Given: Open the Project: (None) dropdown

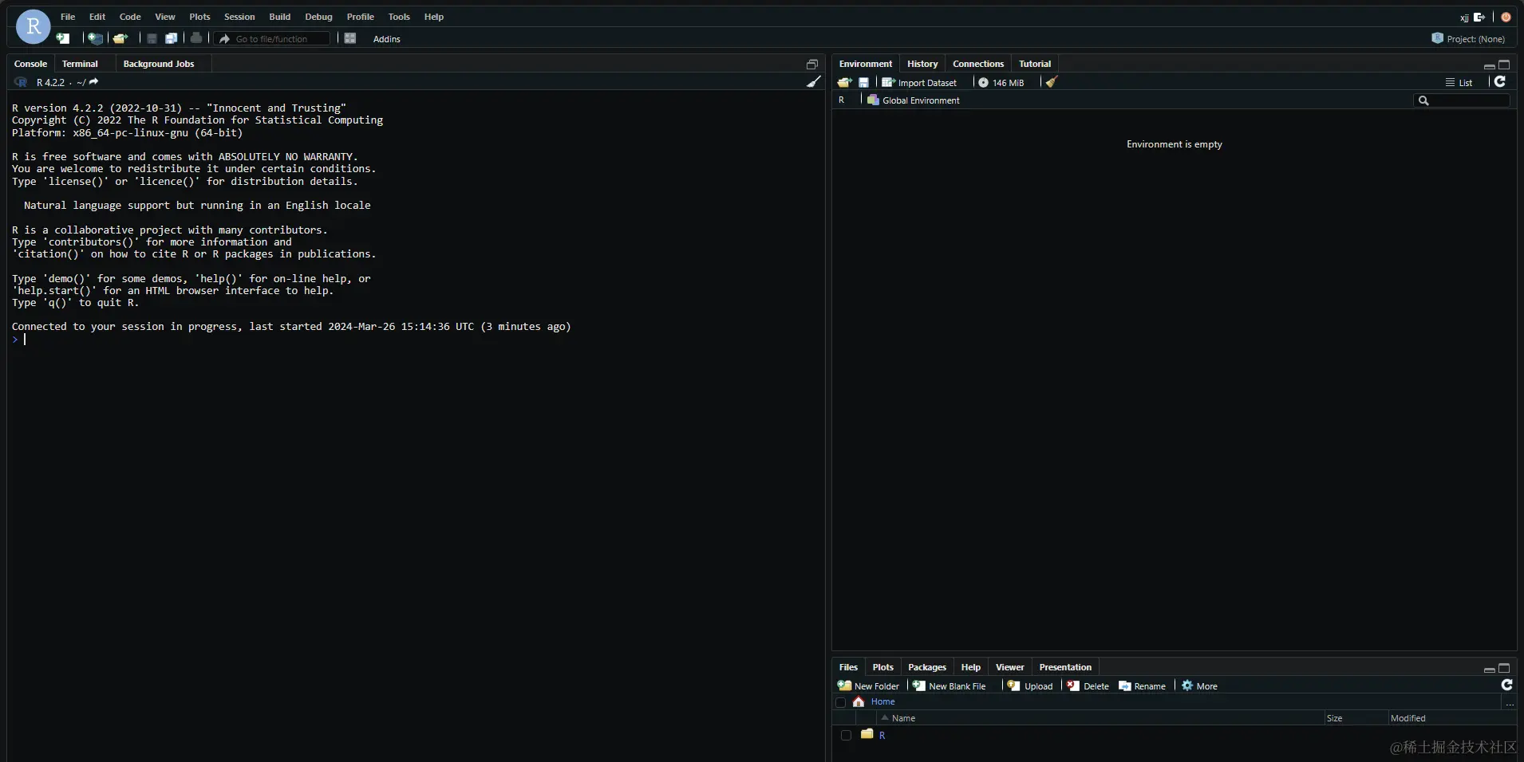Looking at the screenshot, I should point(1469,38).
